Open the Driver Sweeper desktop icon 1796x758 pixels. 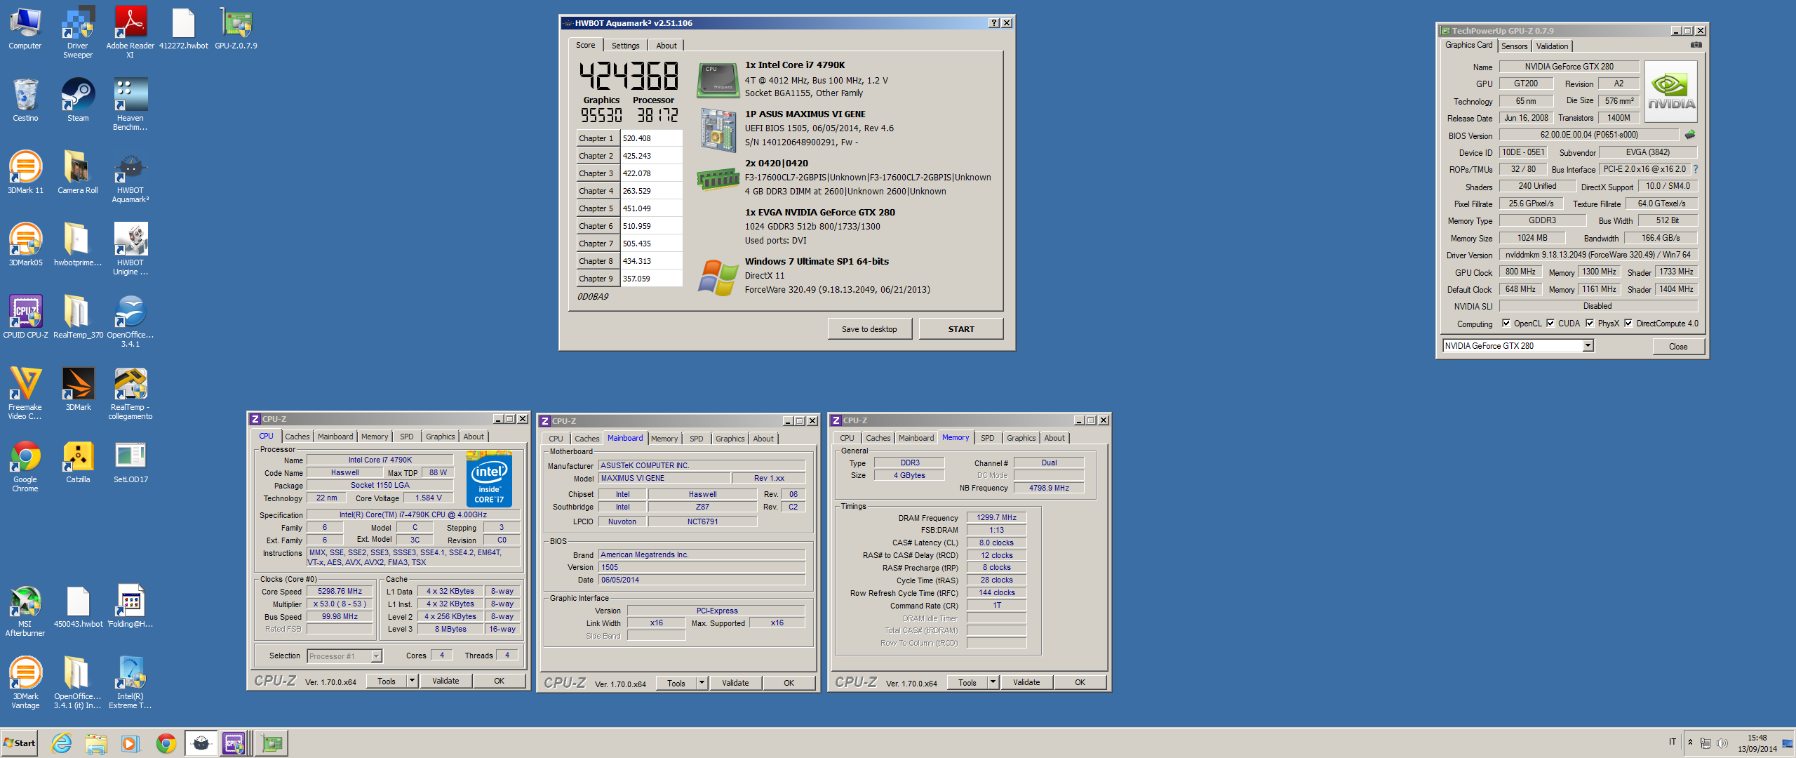pyautogui.click(x=78, y=32)
